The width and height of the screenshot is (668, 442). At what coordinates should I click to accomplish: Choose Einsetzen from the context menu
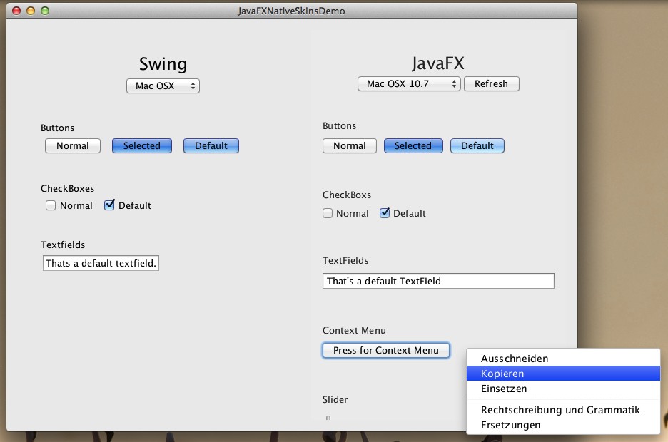pyautogui.click(x=504, y=389)
